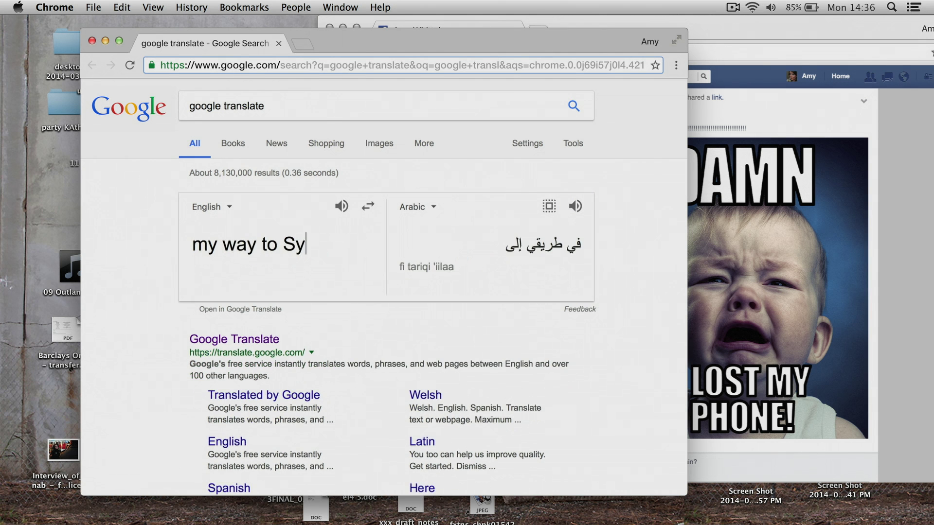Open the View menu
The image size is (934, 525).
tap(153, 7)
